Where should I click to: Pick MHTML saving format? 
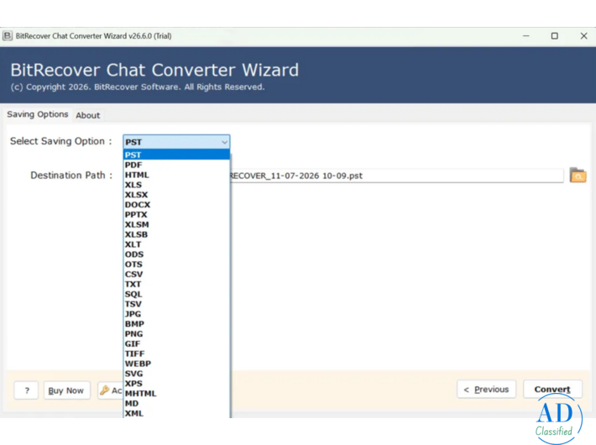click(176, 393)
